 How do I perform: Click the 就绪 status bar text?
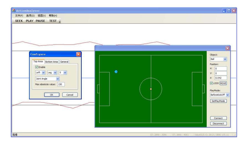pos(15,135)
